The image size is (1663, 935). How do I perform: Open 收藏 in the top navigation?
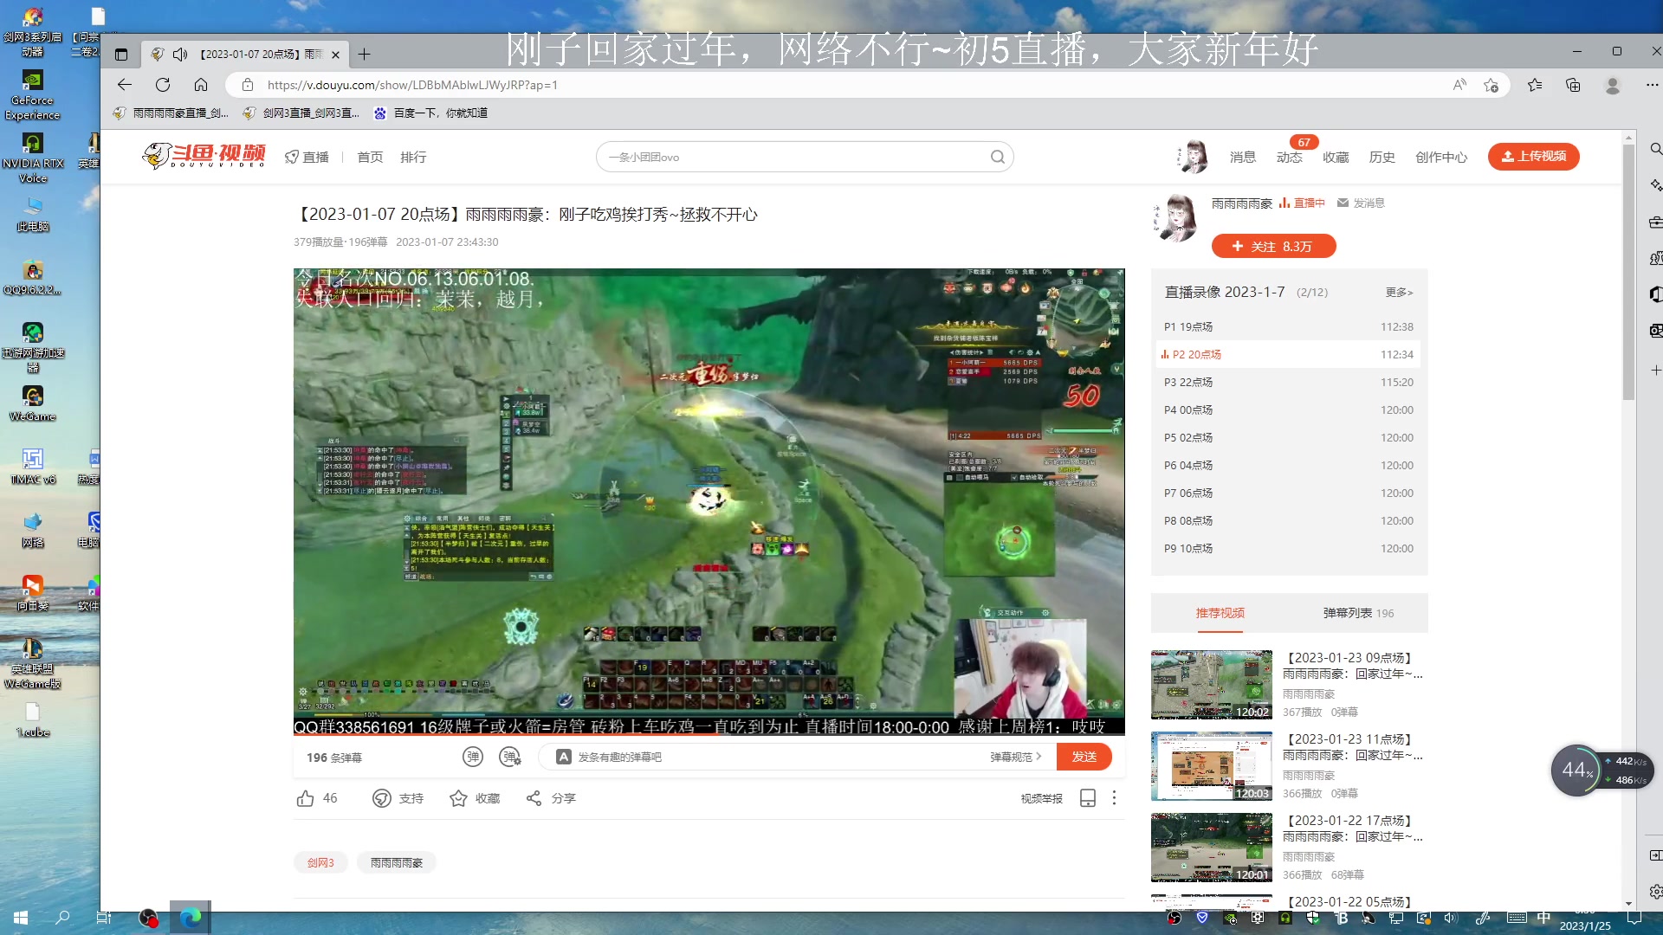pyautogui.click(x=1336, y=158)
